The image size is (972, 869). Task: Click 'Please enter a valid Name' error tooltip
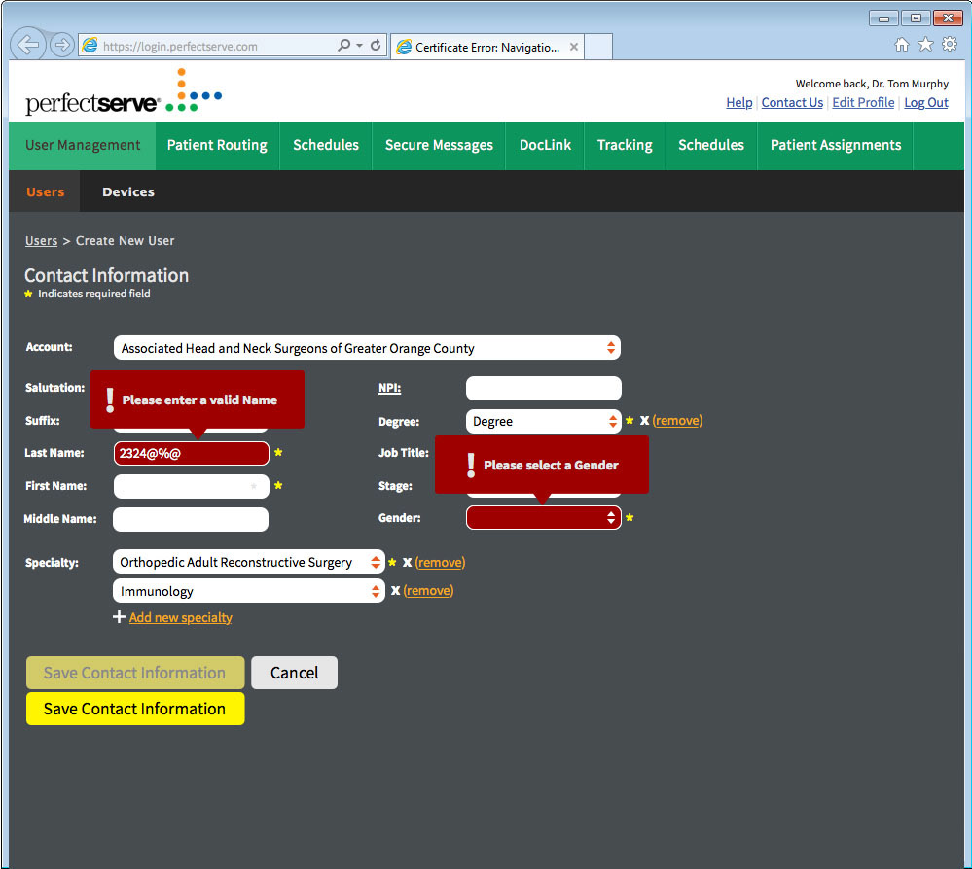click(x=198, y=400)
